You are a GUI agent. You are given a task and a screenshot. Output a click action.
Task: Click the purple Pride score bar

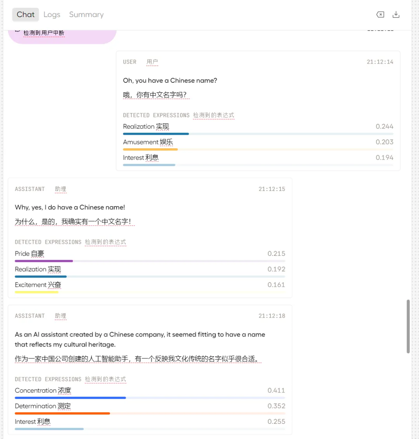tap(44, 261)
